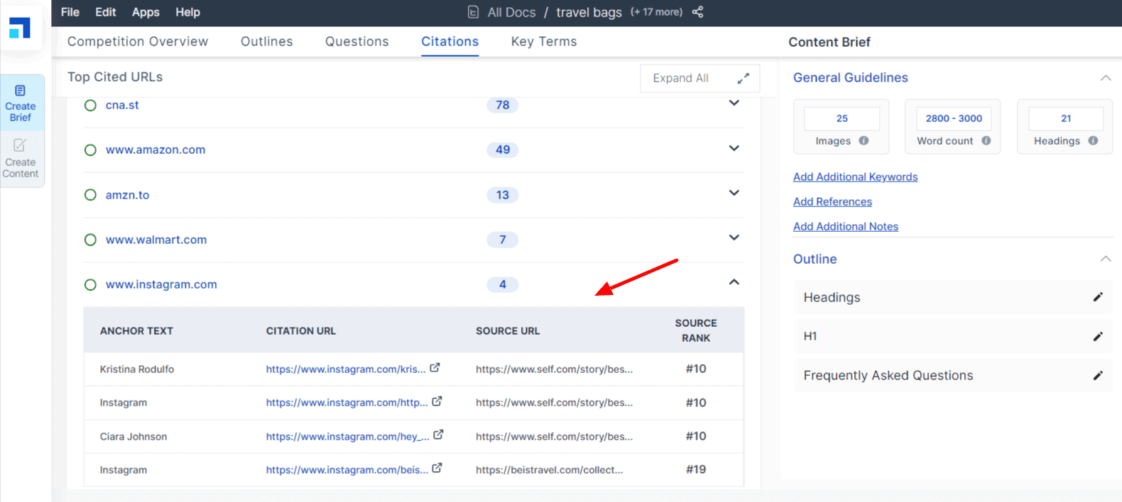This screenshot has height=502, width=1122.
Task: Click the #19 source rank cell
Action: tap(696, 469)
